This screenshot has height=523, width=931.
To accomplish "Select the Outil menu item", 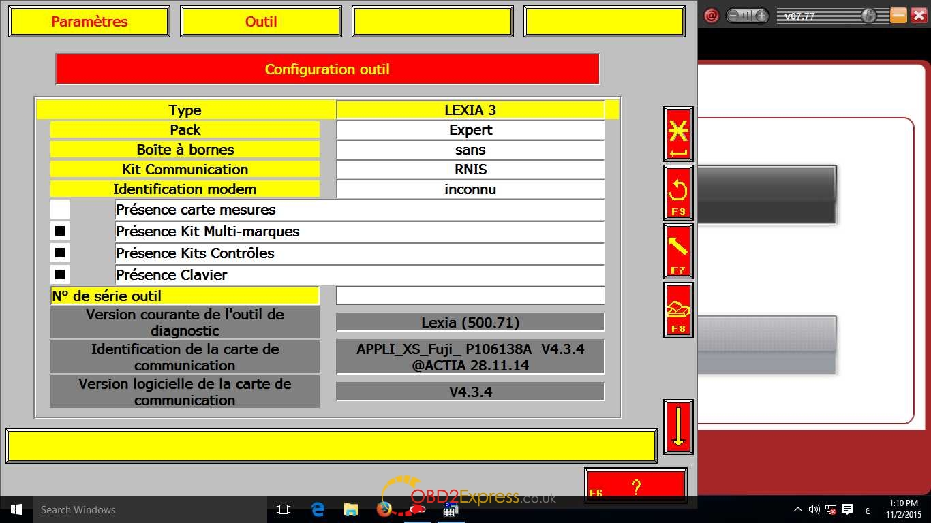I will 261,22.
